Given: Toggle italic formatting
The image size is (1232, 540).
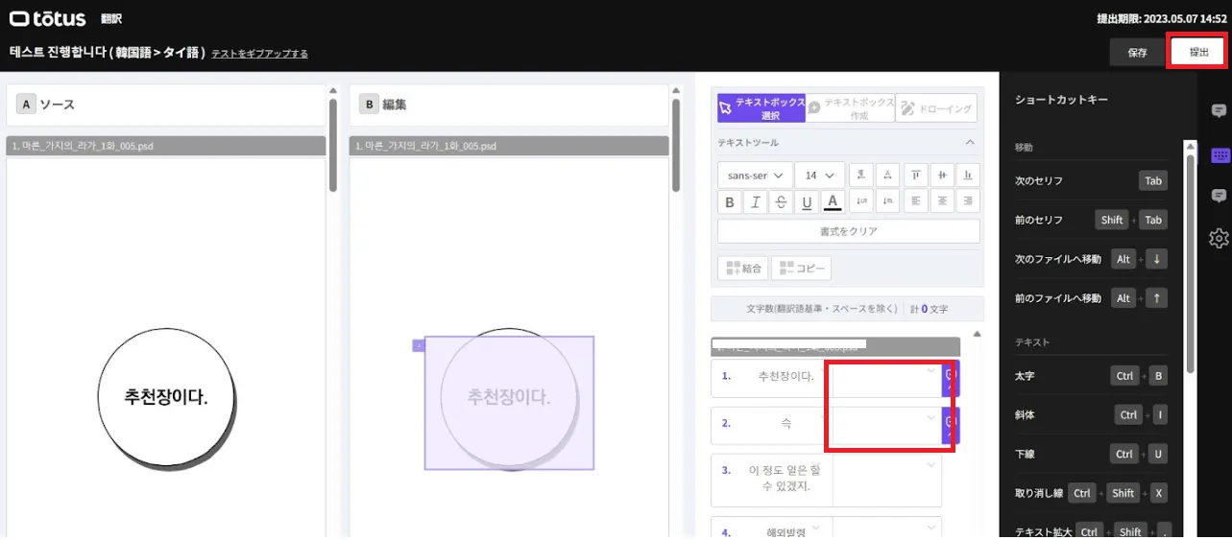Looking at the screenshot, I should 756,201.
